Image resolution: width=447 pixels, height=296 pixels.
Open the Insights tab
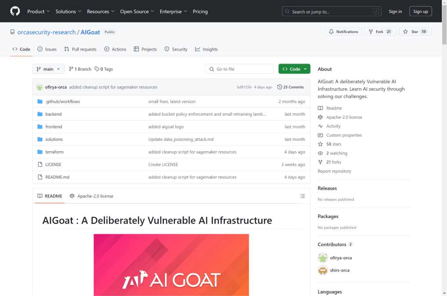[x=207, y=49]
